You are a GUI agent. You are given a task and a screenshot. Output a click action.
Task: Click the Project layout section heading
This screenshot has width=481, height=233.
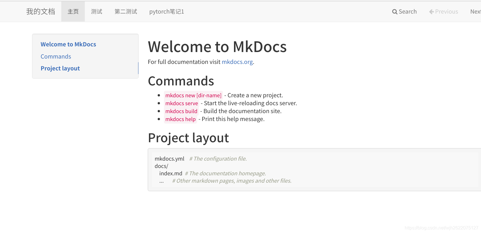pos(188,138)
